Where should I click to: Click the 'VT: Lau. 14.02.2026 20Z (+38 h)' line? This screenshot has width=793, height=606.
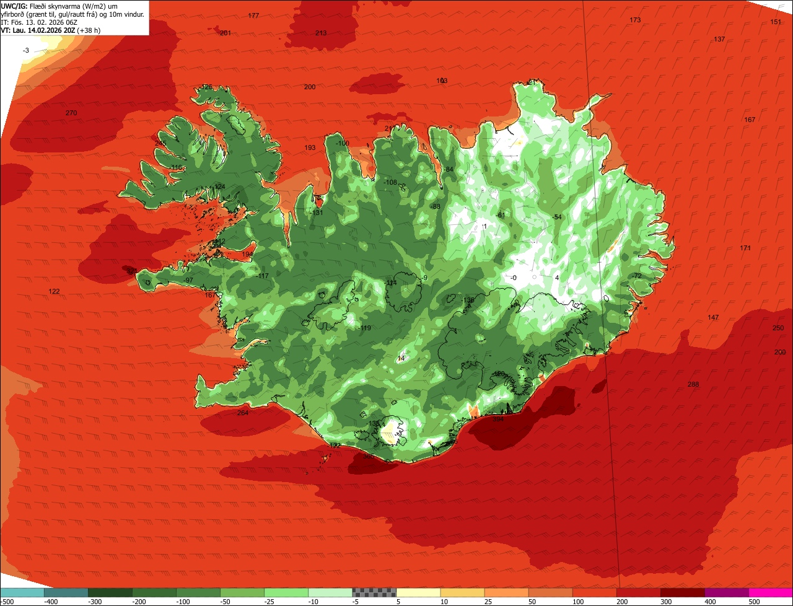51,30
